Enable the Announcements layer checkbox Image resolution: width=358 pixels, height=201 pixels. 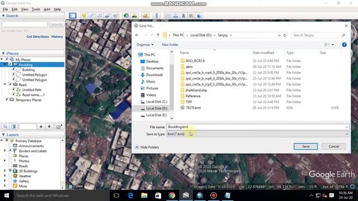tap(10, 146)
